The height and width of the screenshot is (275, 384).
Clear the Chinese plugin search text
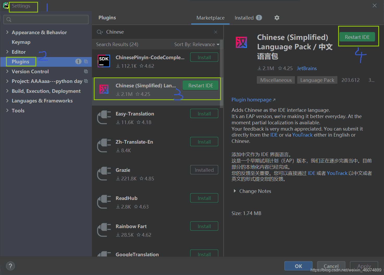(216, 32)
